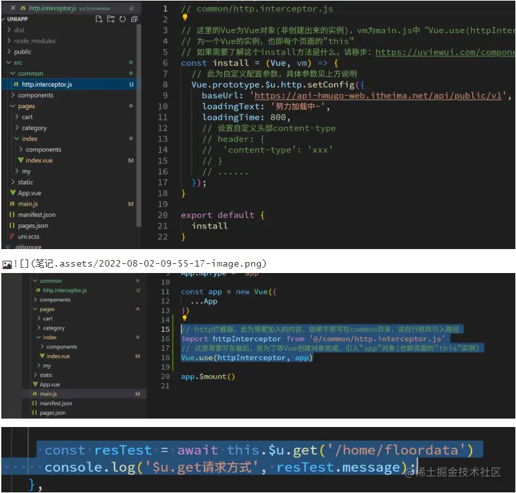Click the lightbulb beside line 2 in http.interceptor.js
The width and height of the screenshot is (516, 493).
point(185,17)
